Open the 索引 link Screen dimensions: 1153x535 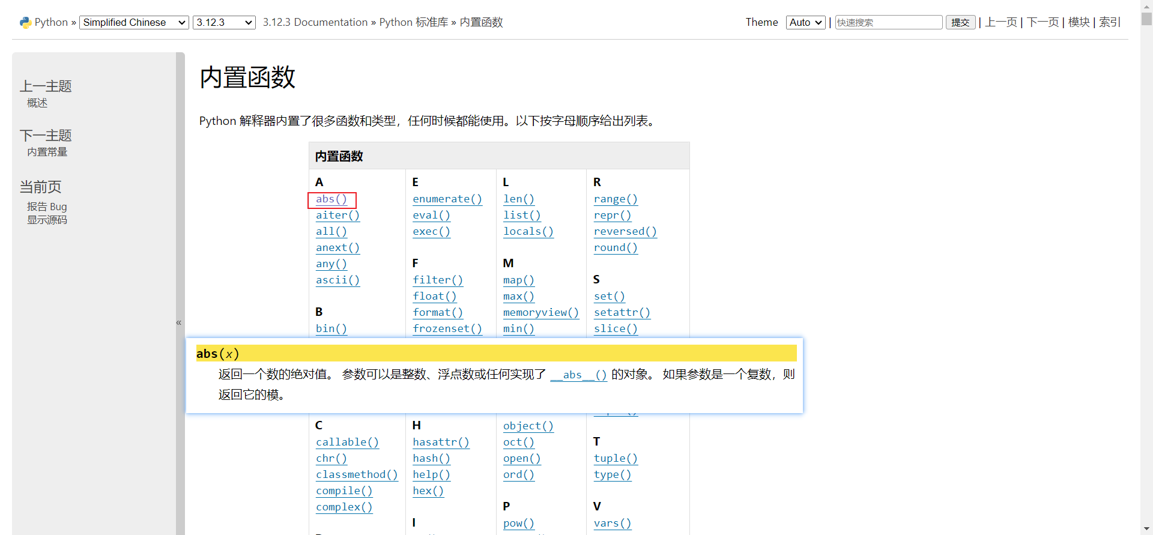tap(1110, 22)
